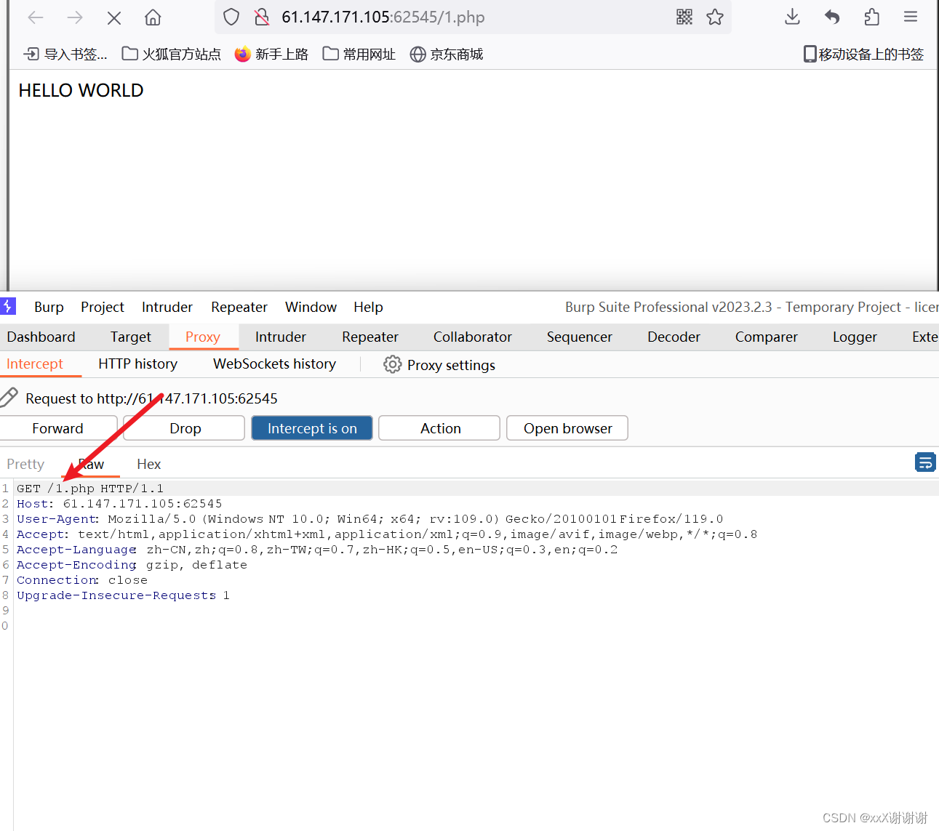This screenshot has height=831, width=939.
Task: Switch to the HTTP history tab
Action: pos(137,364)
